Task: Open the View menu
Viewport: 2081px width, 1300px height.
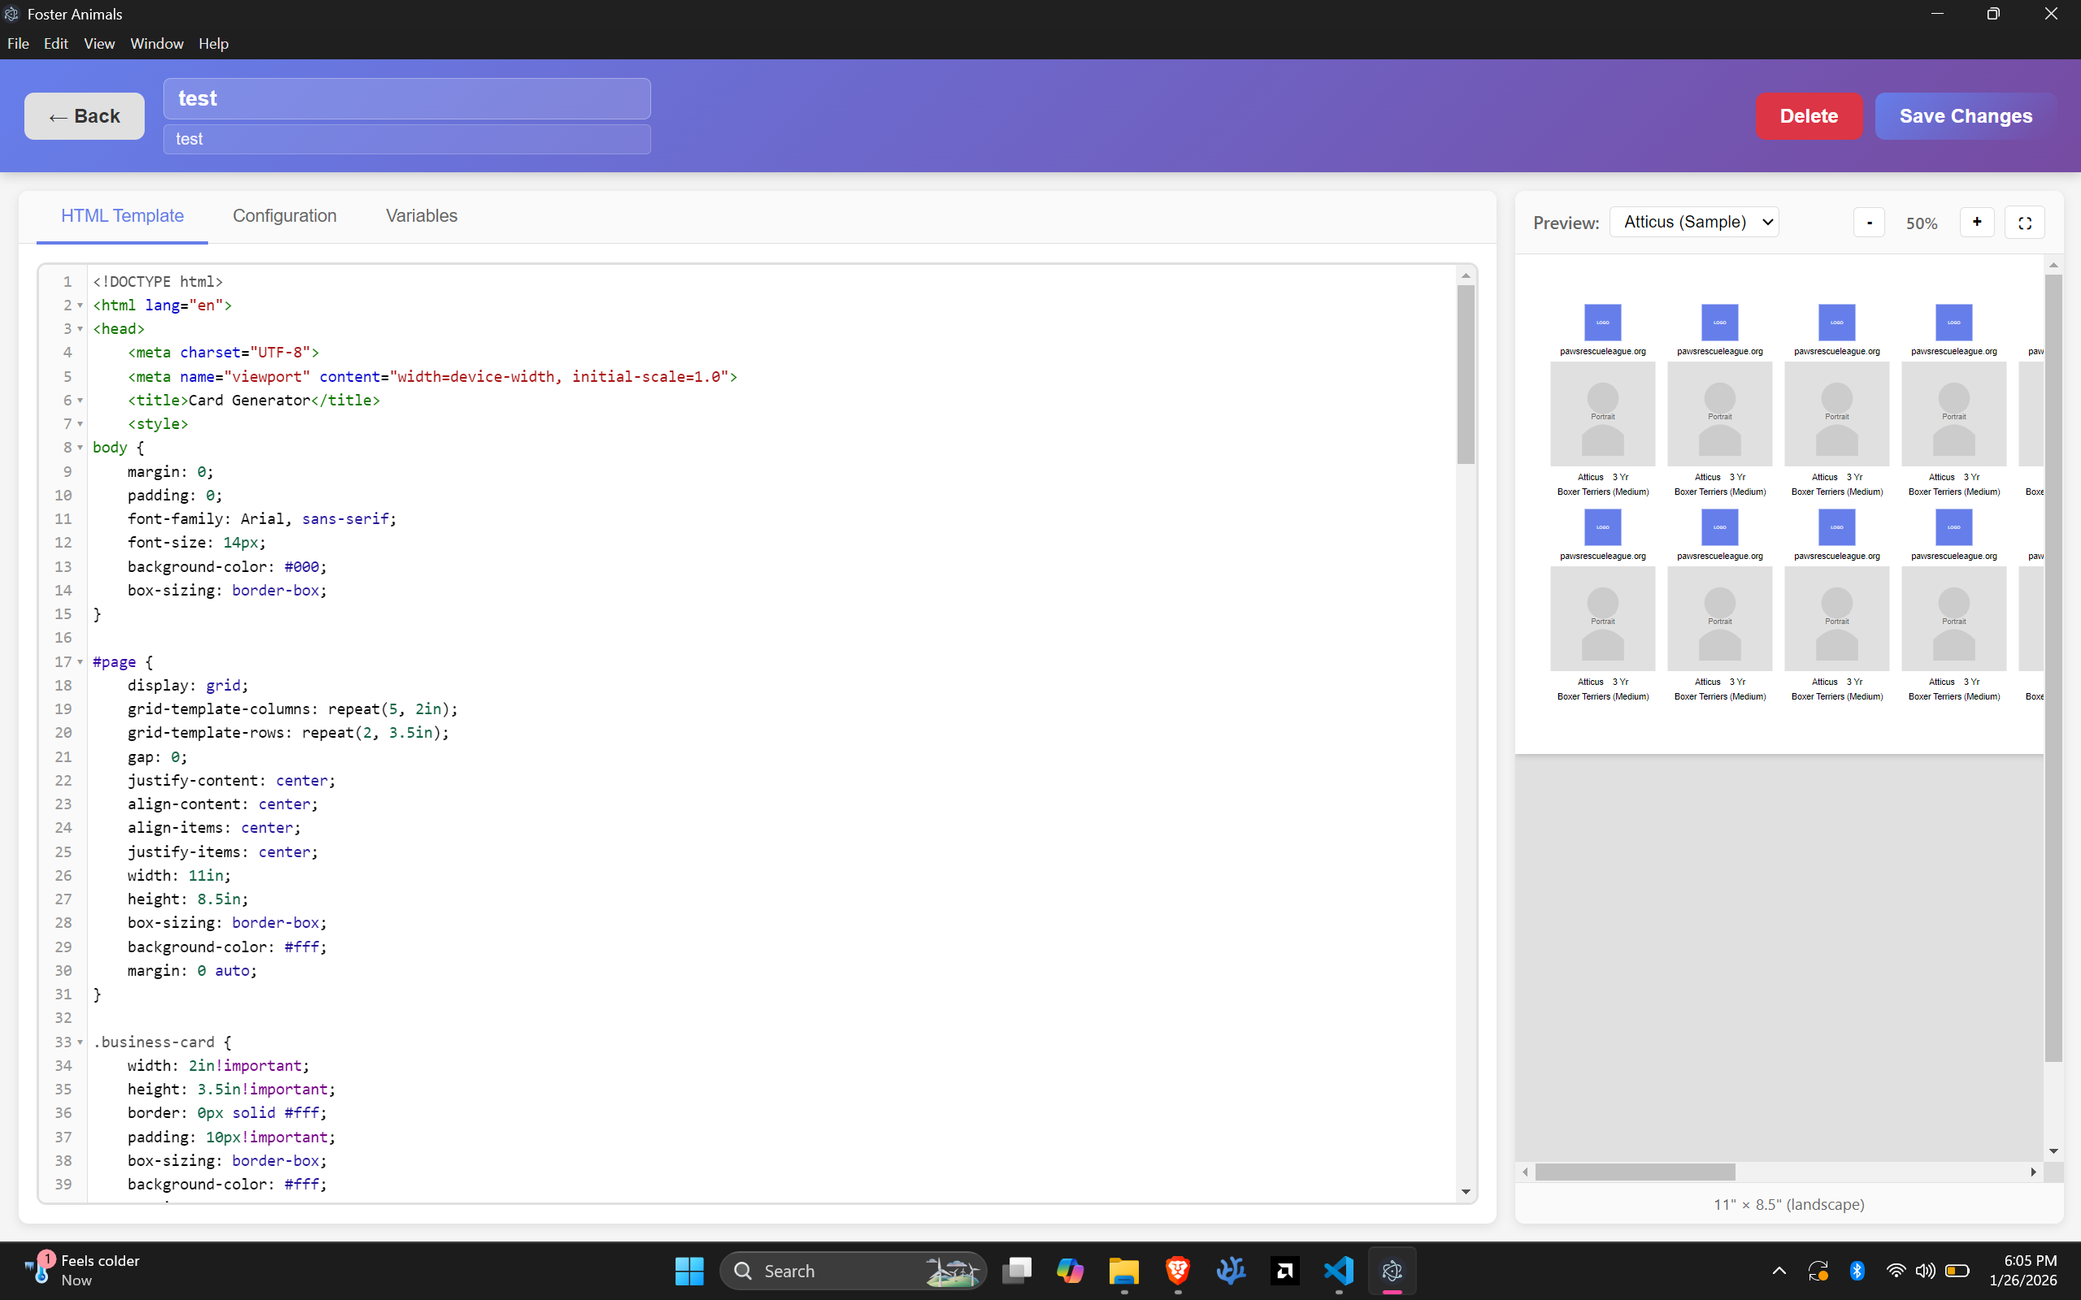Action: pyautogui.click(x=99, y=44)
